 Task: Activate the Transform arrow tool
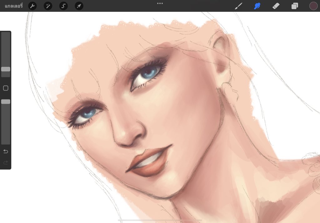79,6
